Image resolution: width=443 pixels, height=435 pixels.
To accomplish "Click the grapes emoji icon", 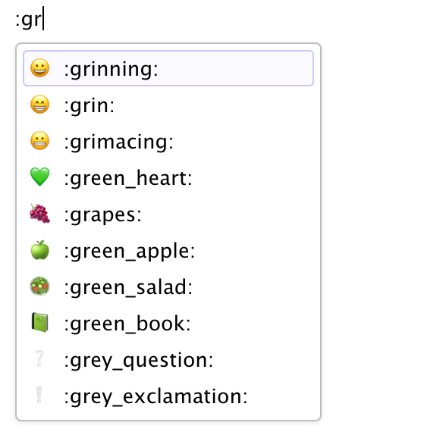I will pos(40,214).
